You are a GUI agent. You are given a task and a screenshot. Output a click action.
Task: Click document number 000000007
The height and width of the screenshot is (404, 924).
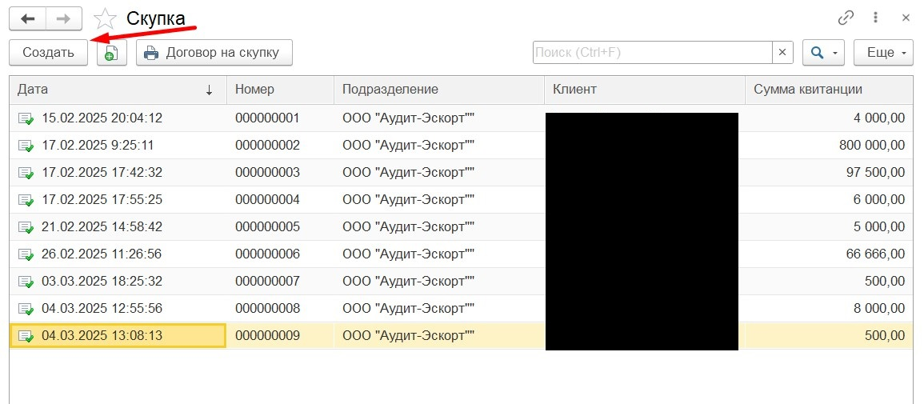(x=267, y=282)
